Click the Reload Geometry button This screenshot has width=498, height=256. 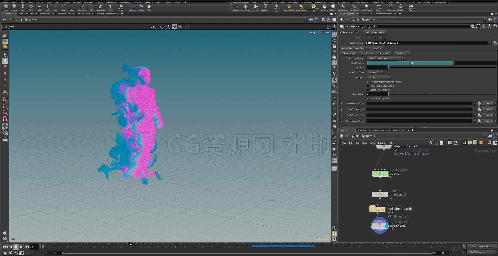coord(375,32)
